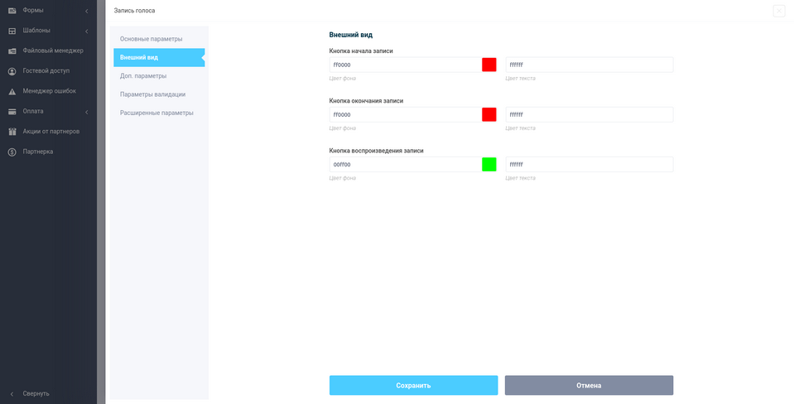Screen dimensions: 794x404
Task: Click the Партнерка dollar icon
Action: (12, 151)
